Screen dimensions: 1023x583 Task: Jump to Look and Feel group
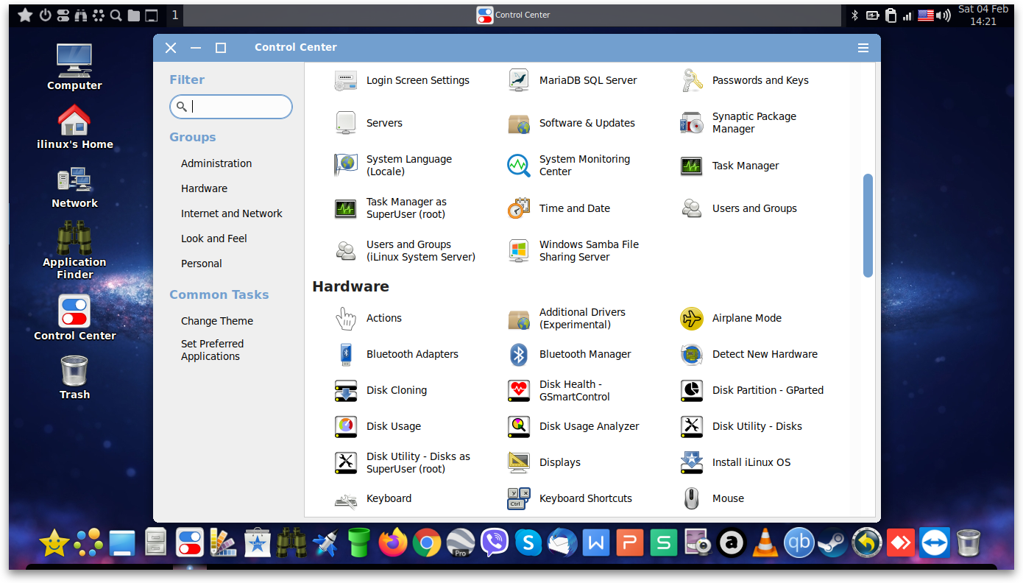click(x=214, y=239)
